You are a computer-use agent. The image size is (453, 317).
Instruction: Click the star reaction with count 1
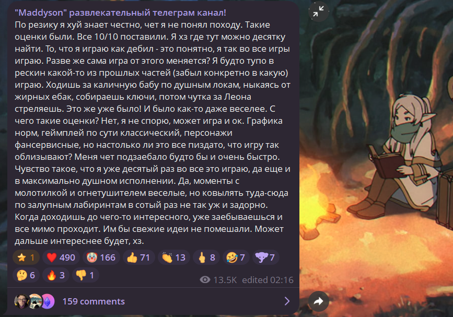pos(26,257)
